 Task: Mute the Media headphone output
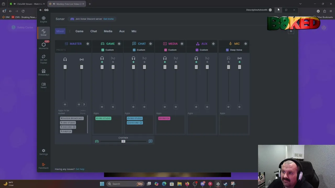(165, 107)
